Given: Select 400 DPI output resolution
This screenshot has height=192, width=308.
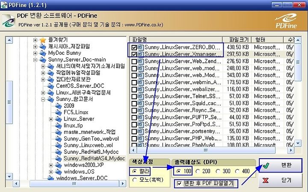Looking at the screenshot, I should click(x=237, y=171).
